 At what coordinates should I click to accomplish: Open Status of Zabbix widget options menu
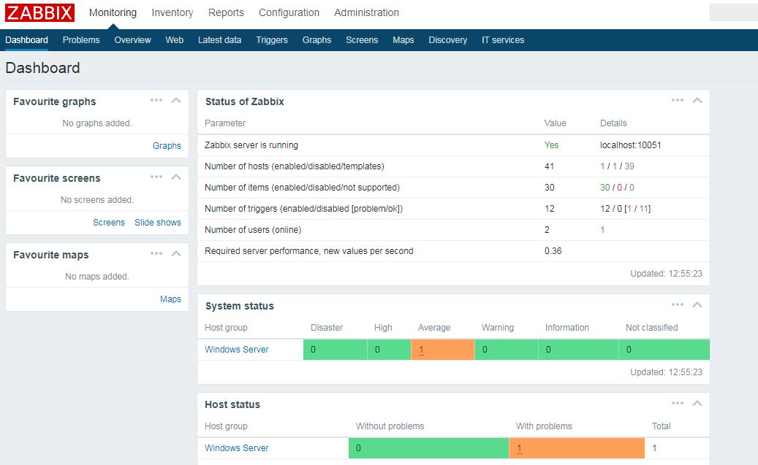click(678, 101)
